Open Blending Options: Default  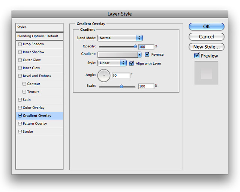[x=39, y=36]
